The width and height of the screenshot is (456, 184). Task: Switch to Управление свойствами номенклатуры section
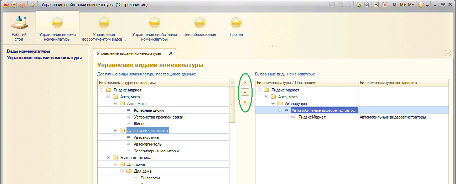(x=154, y=29)
